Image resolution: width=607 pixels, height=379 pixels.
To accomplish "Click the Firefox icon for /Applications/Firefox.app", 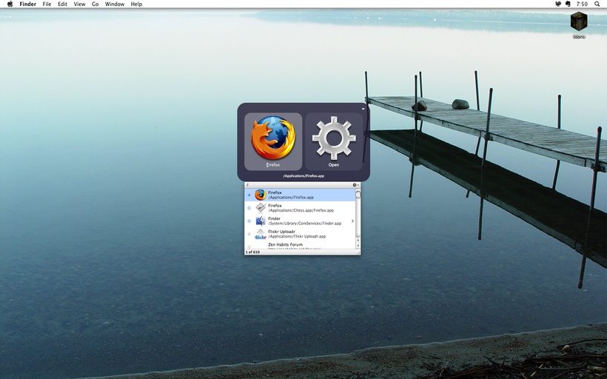I will click(x=261, y=195).
